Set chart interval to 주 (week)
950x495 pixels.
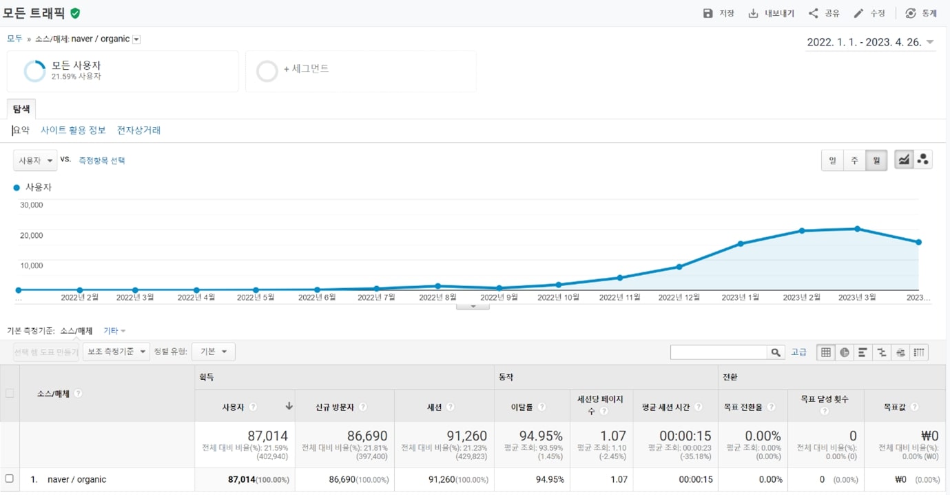(854, 160)
